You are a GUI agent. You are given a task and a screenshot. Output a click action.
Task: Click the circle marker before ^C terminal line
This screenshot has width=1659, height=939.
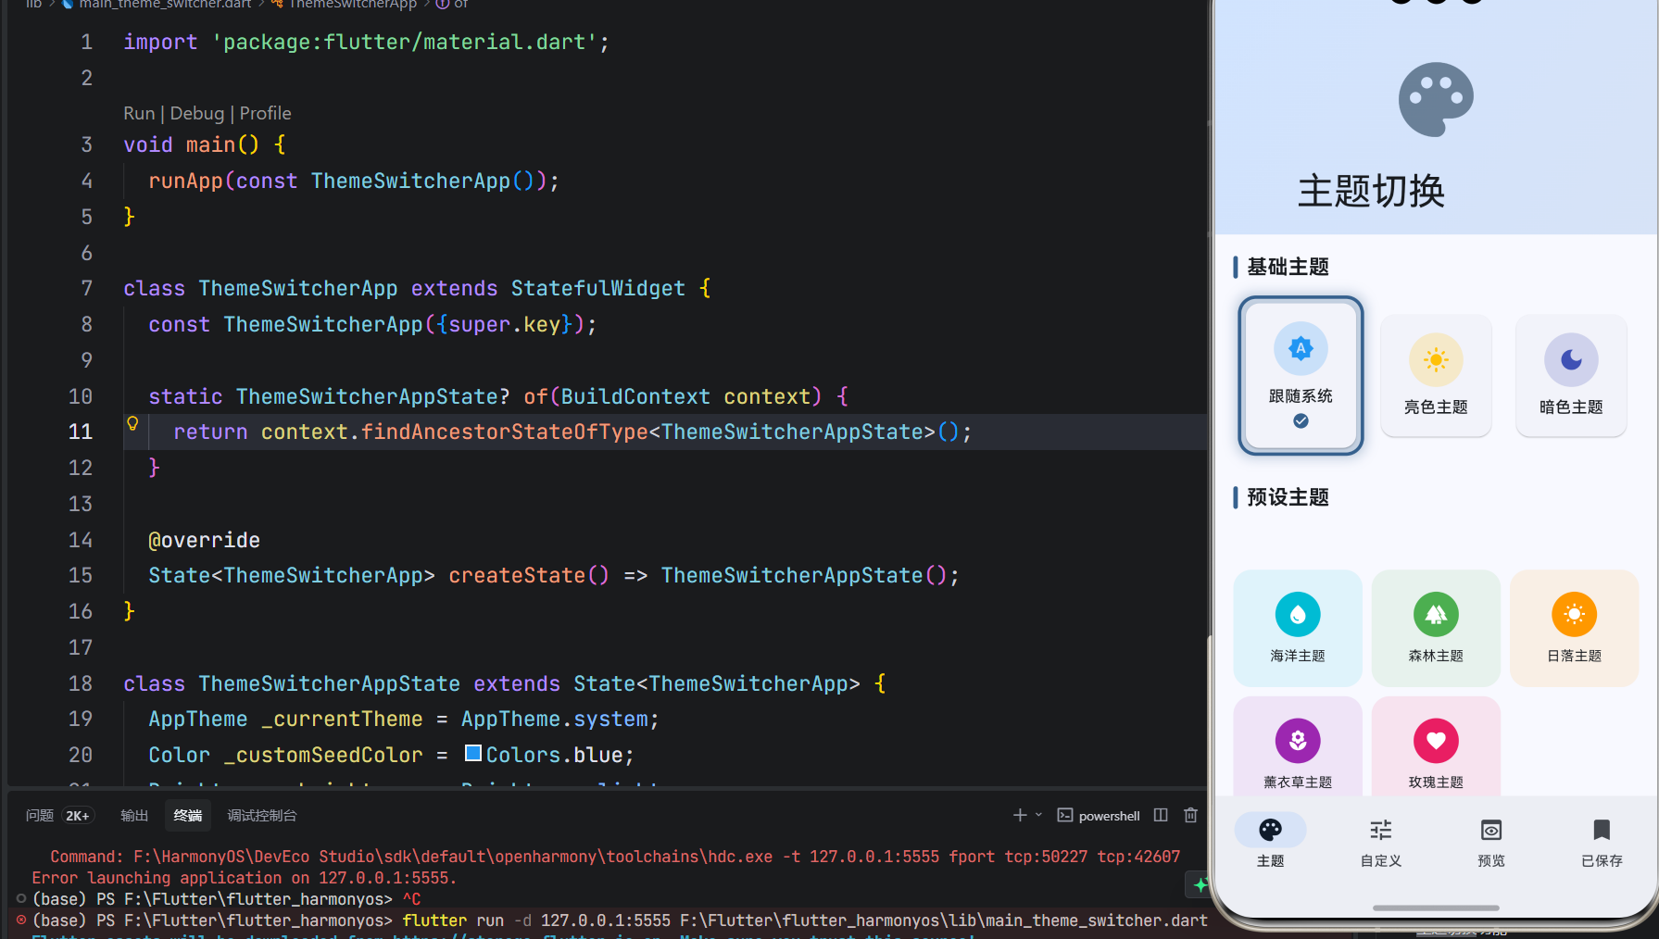21,898
